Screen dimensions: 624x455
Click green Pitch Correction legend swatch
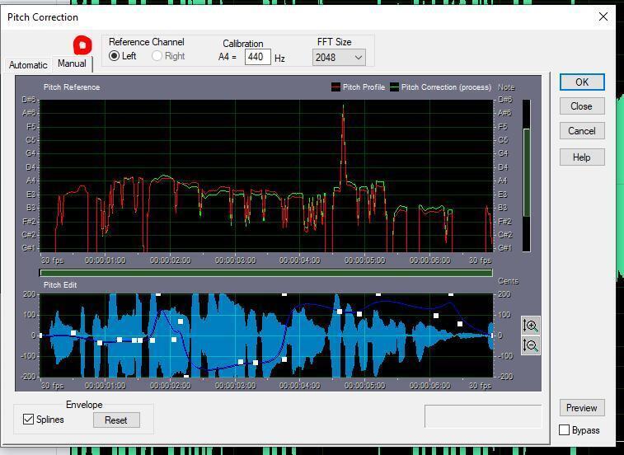[x=394, y=87]
